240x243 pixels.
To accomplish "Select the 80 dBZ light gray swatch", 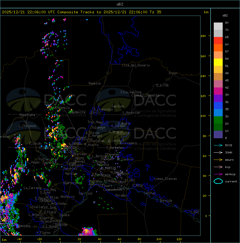I will pos(218,26).
